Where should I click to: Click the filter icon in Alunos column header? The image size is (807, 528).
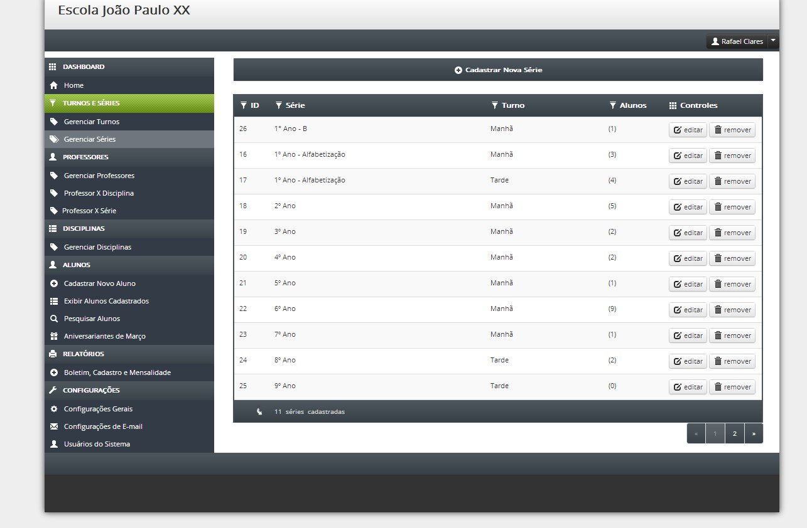tap(613, 105)
